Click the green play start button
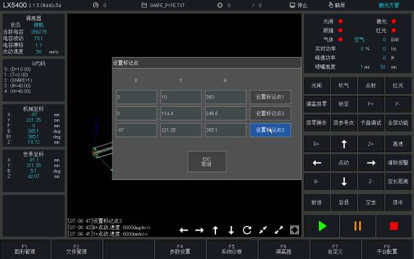Screen dimensions: 414x259 point(322,226)
